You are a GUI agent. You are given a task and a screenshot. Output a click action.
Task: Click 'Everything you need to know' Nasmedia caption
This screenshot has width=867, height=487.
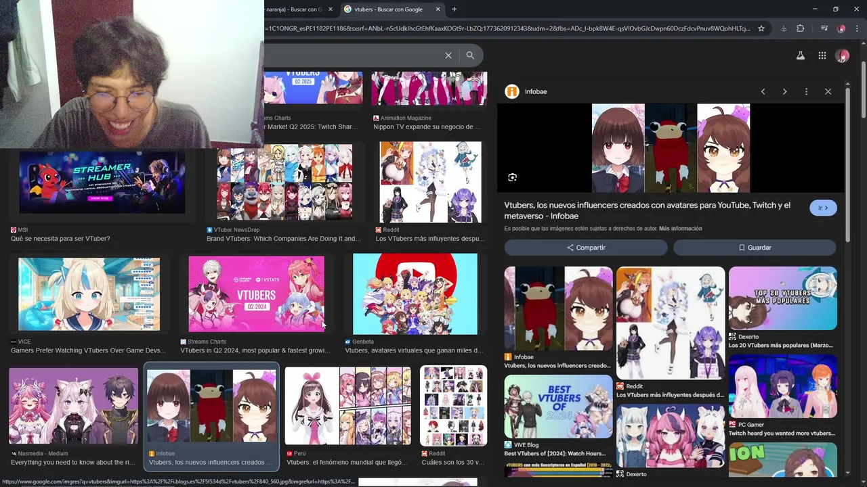pos(72,463)
